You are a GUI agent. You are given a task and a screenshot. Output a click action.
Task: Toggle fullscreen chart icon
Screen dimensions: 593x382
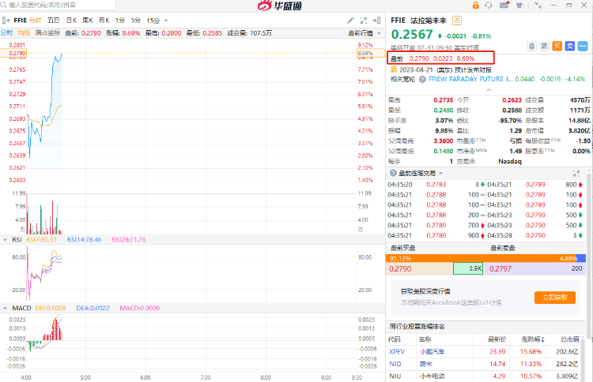click(364, 21)
